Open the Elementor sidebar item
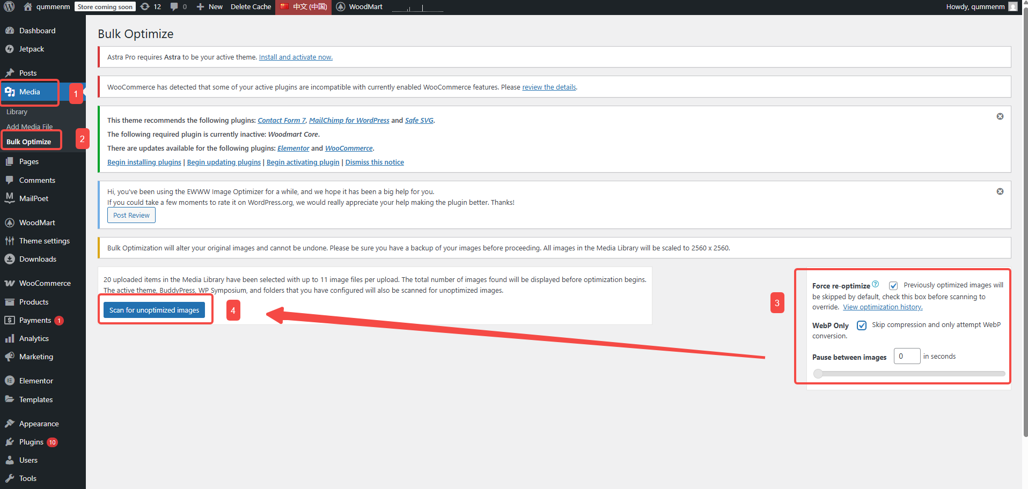The image size is (1028, 489). point(11,380)
